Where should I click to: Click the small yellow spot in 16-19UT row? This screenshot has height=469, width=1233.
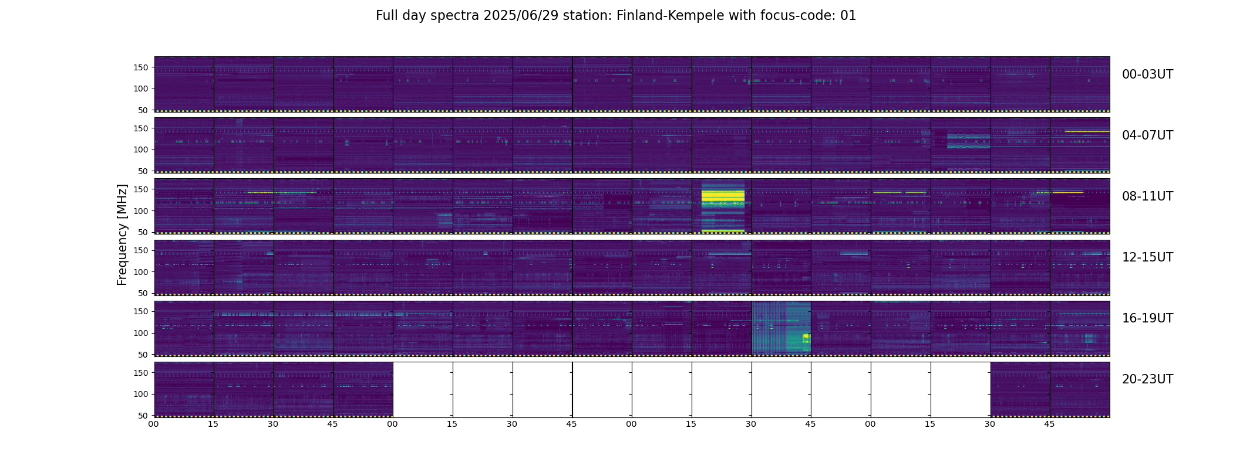tap(806, 337)
